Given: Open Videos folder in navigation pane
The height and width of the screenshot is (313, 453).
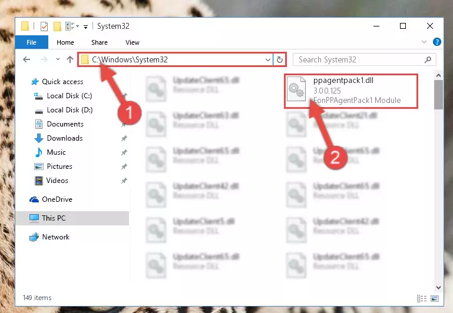Looking at the screenshot, I should point(51,181).
